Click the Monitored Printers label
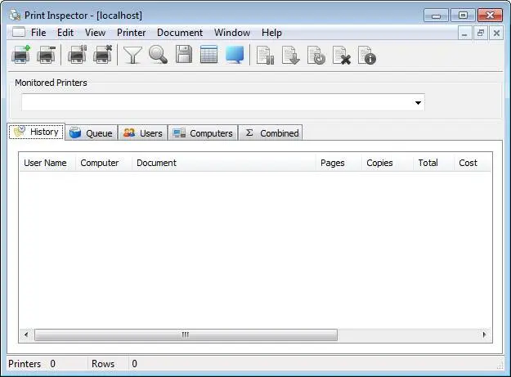This screenshot has height=377, width=511. pyautogui.click(x=51, y=83)
